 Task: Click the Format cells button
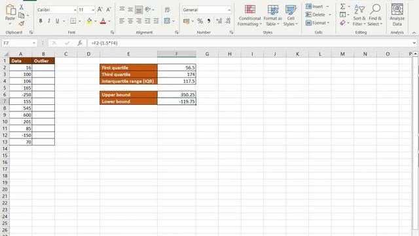(x=318, y=23)
